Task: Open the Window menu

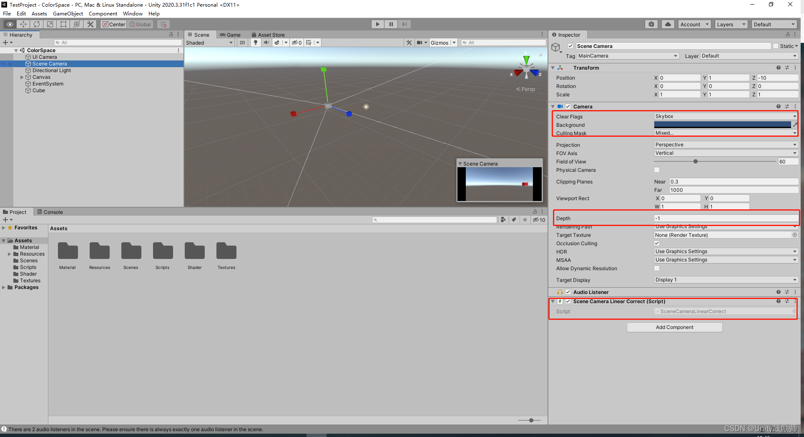Action: pos(133,14)
